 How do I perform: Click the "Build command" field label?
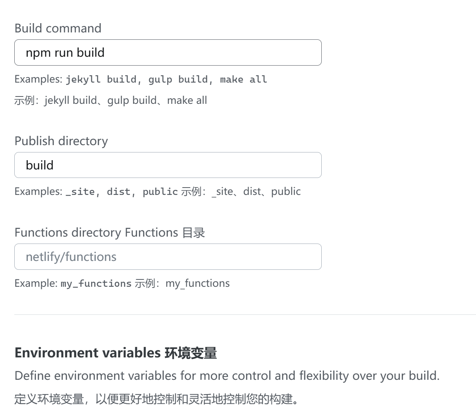58,28
